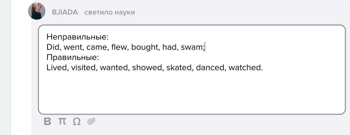
Task: Place cursor on the "Правильные:" heading
Action: 73,57
